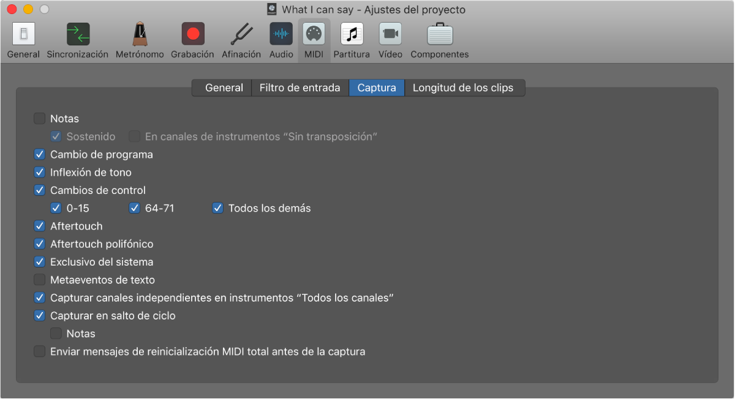Select the MIDI connector icon
735x399 pixels.
pos(314,34)
